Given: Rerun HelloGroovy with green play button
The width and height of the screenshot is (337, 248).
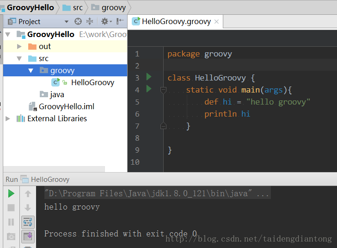Looking at the screenshot, I should [11, 193].
